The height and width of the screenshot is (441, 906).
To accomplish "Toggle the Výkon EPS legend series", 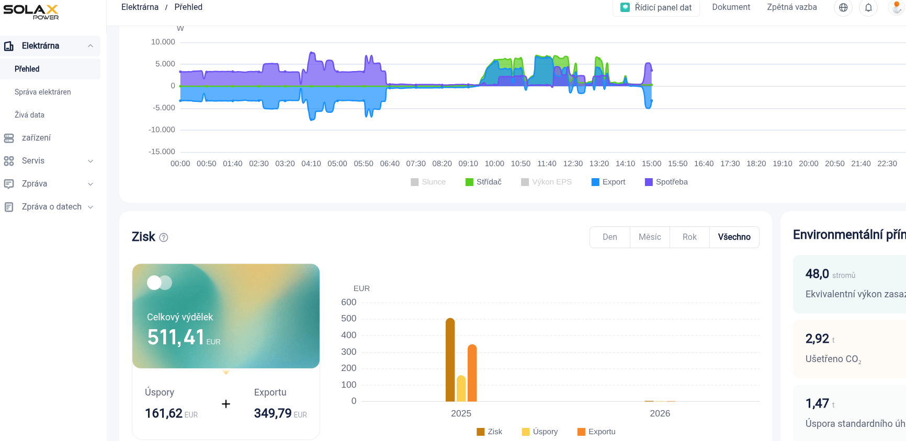I will (x=546, y=182).
